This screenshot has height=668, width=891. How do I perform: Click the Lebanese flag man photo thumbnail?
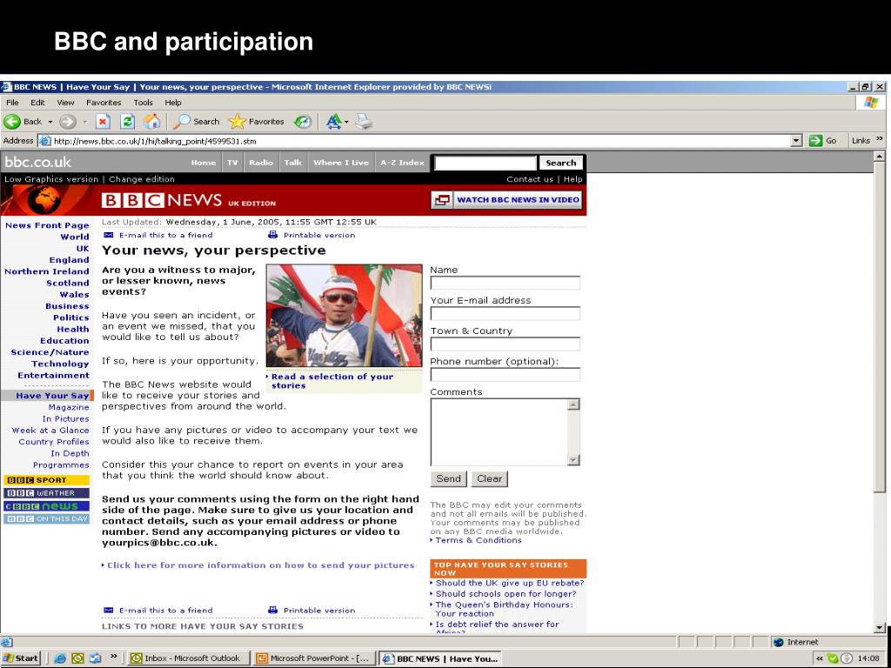click(x=344, y=316)
